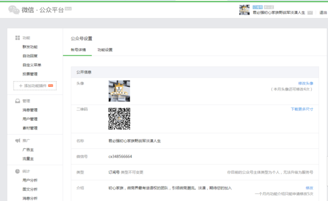Switch to the 功能设置 tab
This screenshot has height=201, width=328.
pyautogui.click(x=105, y=50)
